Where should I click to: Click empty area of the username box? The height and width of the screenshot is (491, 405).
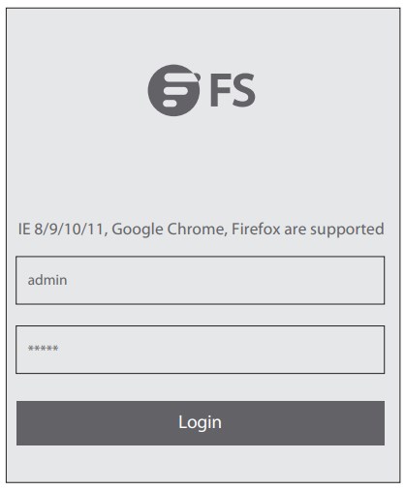226,280
